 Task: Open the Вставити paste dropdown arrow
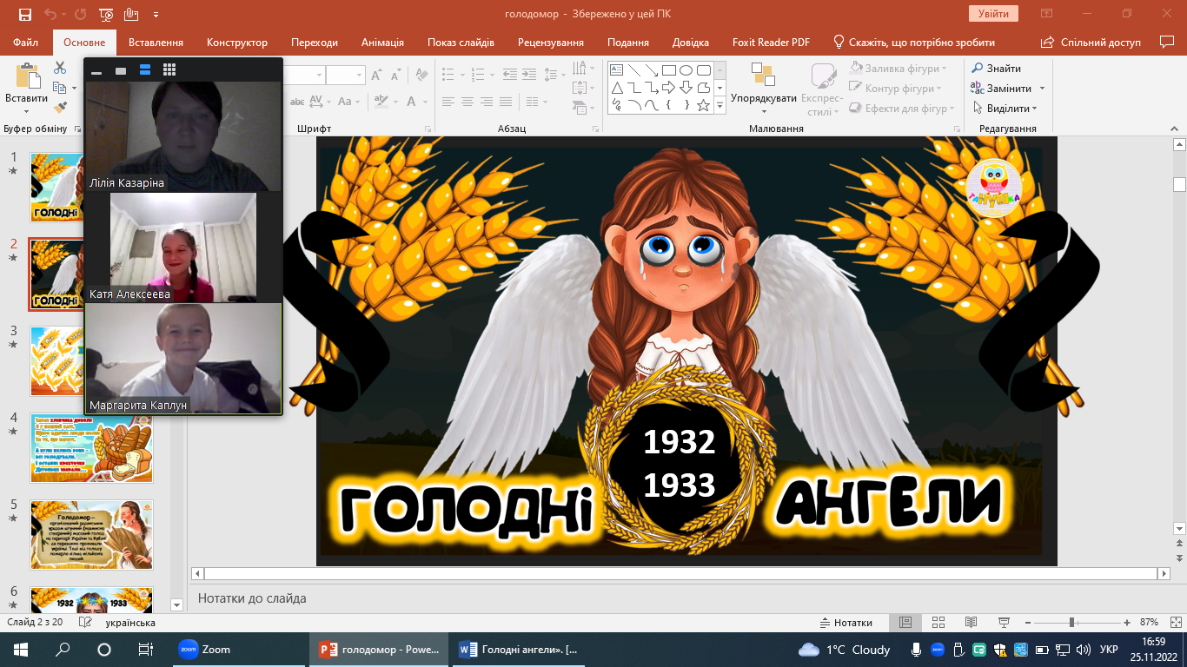27,111
